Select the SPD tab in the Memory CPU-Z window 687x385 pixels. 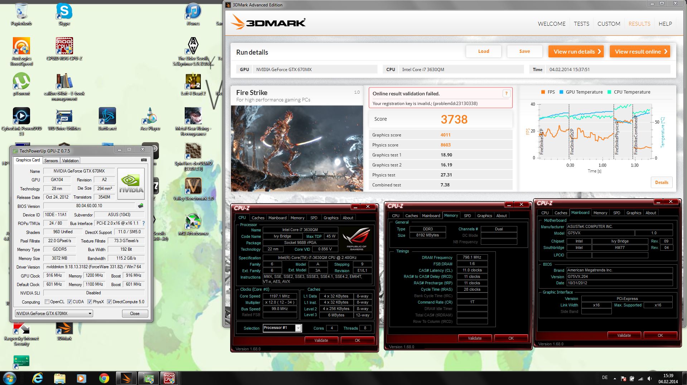[x=467, y=216]
